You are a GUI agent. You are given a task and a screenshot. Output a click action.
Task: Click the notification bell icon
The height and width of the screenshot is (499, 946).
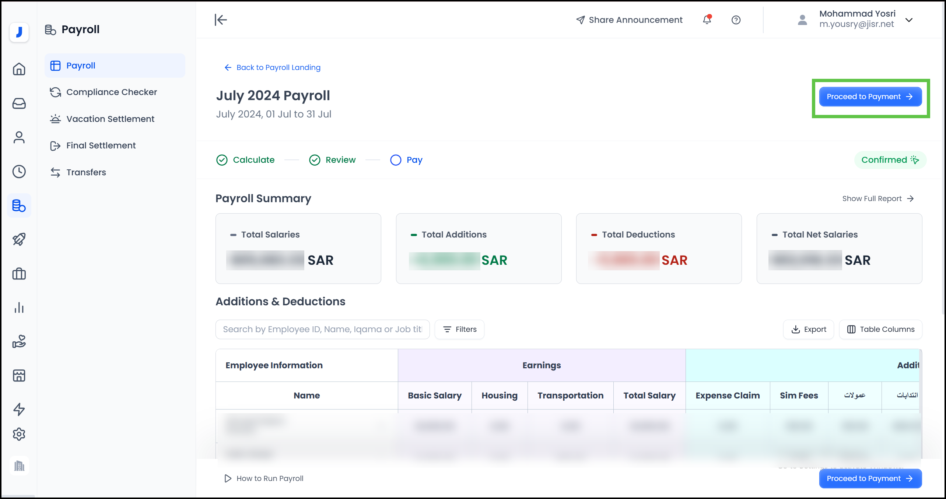pyautogui.click(x=707, y=20)
